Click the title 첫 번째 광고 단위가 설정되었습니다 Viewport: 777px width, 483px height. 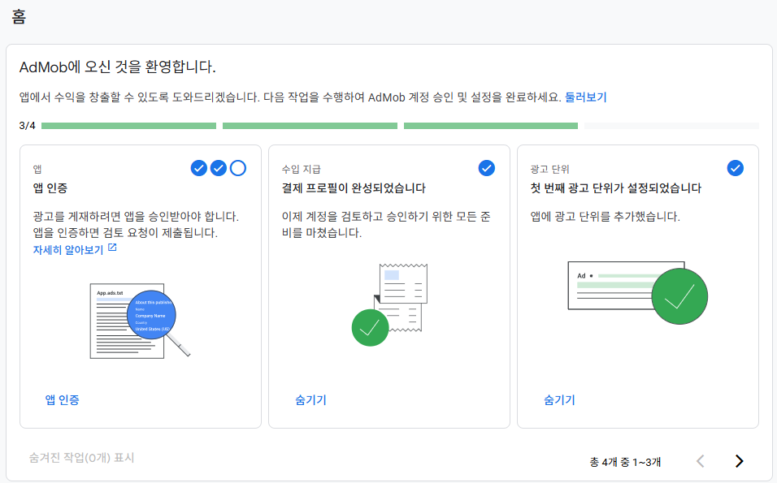pyautogui.click(x=616, y=188)
